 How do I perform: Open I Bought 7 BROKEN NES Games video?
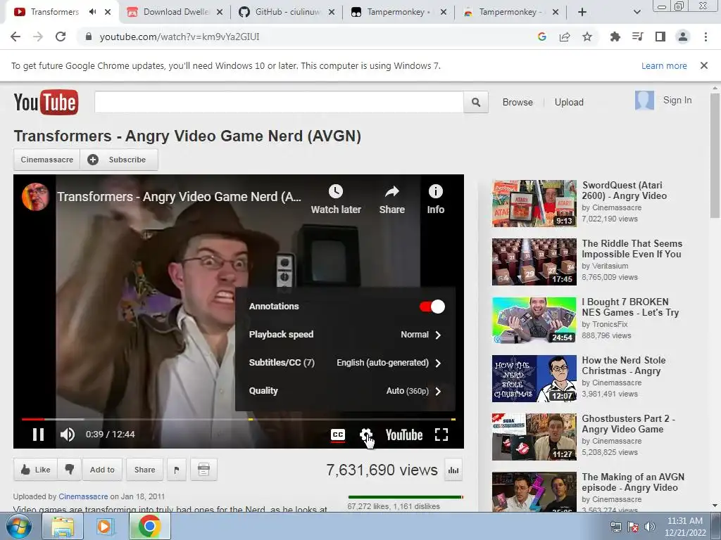pos(630,307)
